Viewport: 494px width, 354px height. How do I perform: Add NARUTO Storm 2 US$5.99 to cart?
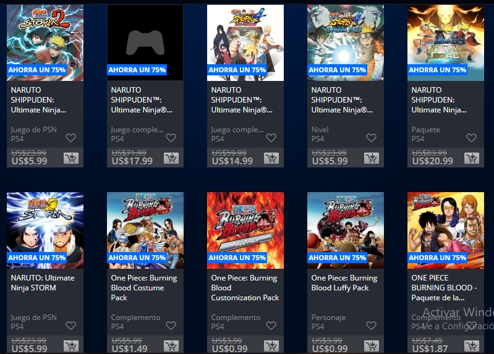tap(71, 158)
